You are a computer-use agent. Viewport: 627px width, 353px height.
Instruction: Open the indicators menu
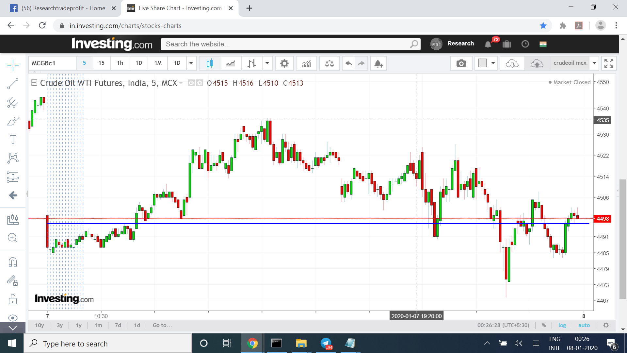[x=306, y=63]
